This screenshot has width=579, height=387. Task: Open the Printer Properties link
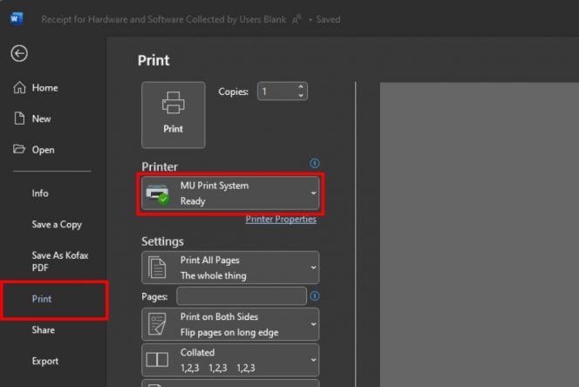(x=281, y=220)
